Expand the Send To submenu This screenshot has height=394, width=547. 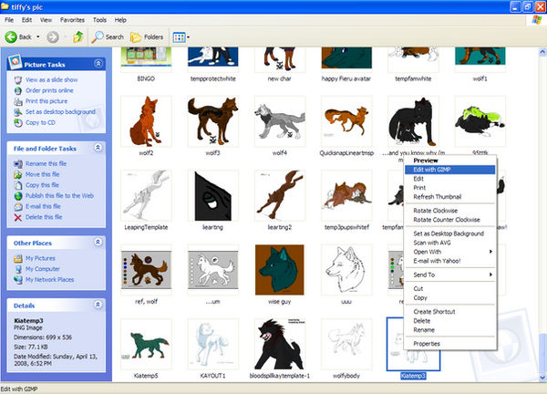490,275
